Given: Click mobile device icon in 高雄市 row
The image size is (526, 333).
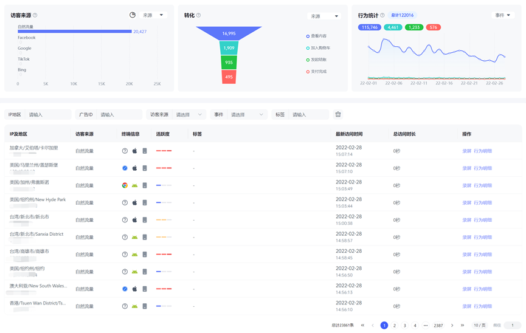Looking at the screenshot, I should pyautogui.click(x=145, y=254).
